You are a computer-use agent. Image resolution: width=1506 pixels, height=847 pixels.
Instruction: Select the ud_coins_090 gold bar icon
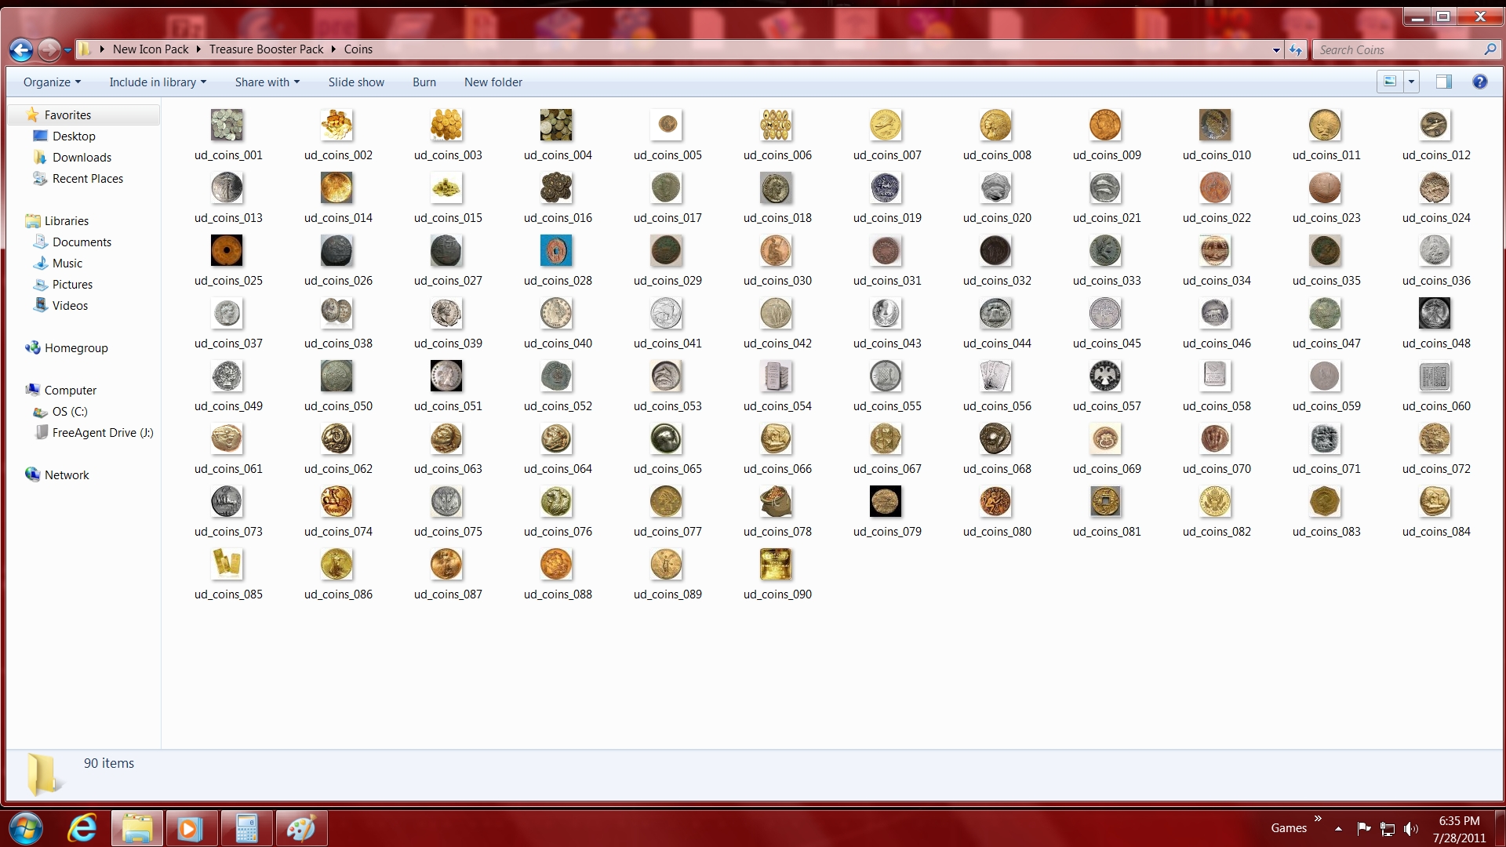pyautogui.click(x=776, y=565)
